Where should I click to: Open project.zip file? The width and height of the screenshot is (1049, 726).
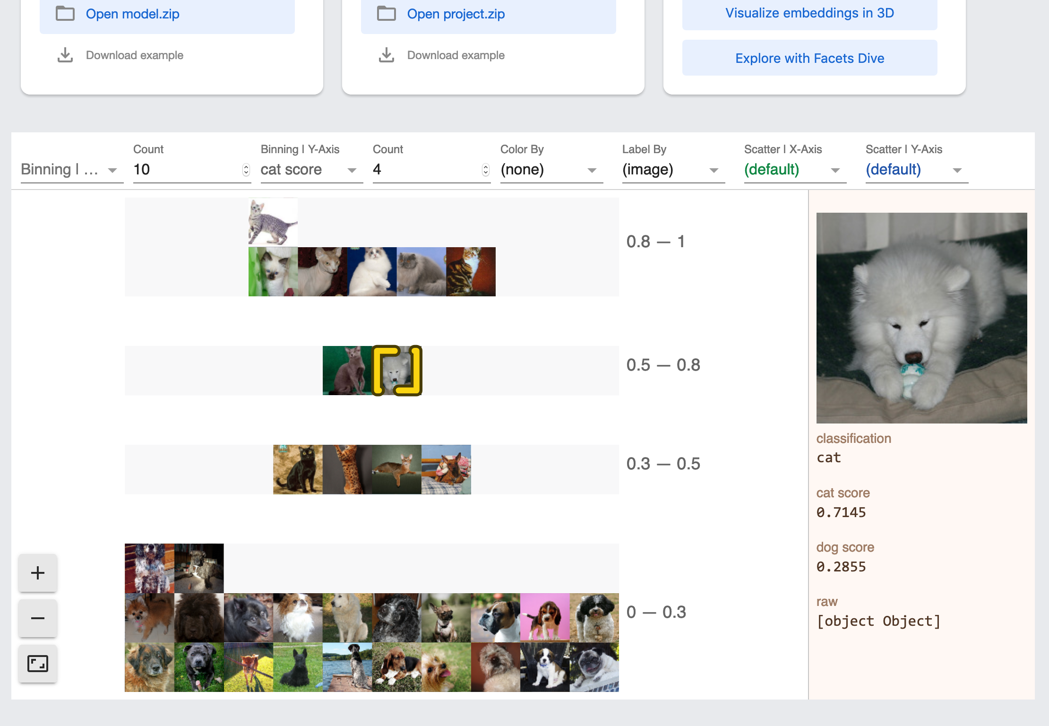click(x=455, y=14)
